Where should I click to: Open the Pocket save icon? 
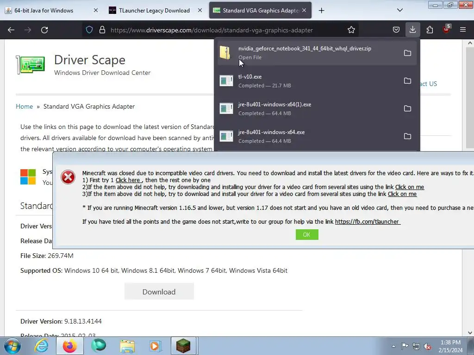click(x=396, y=30)
